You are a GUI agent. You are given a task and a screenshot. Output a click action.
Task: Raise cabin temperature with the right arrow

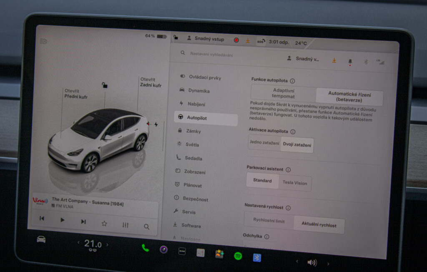click(107, 244)
